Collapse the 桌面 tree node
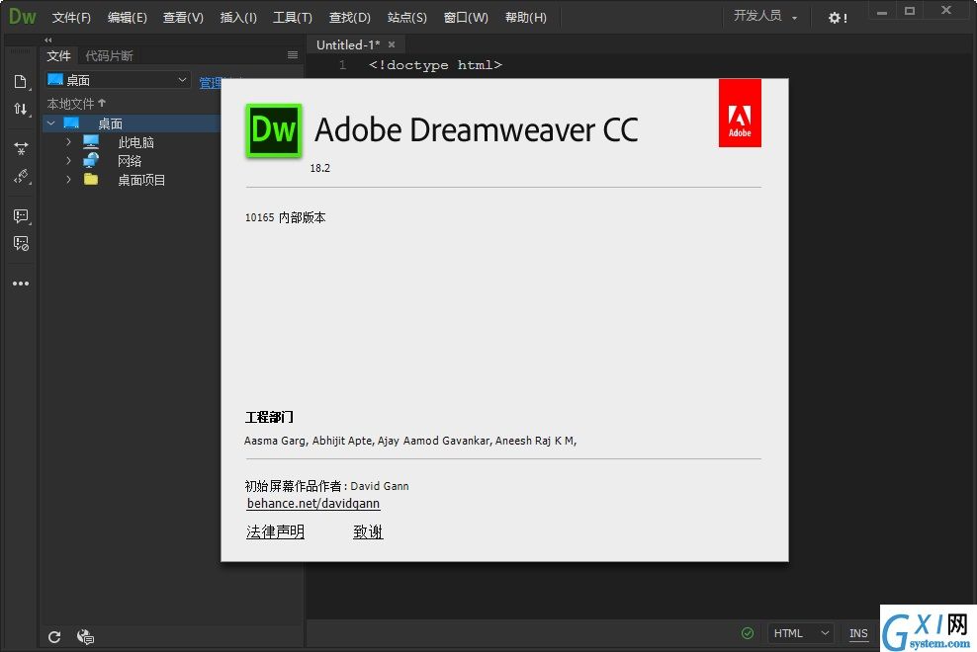The width and height of the screenshot is (977, 652). 51,123
